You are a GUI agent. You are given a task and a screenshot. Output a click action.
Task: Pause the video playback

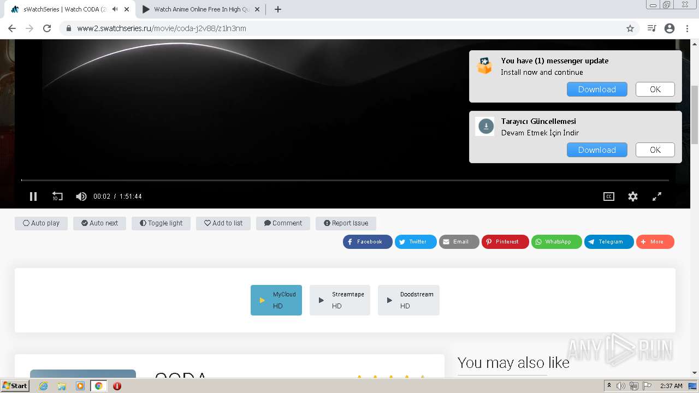[x=33, y=196]
